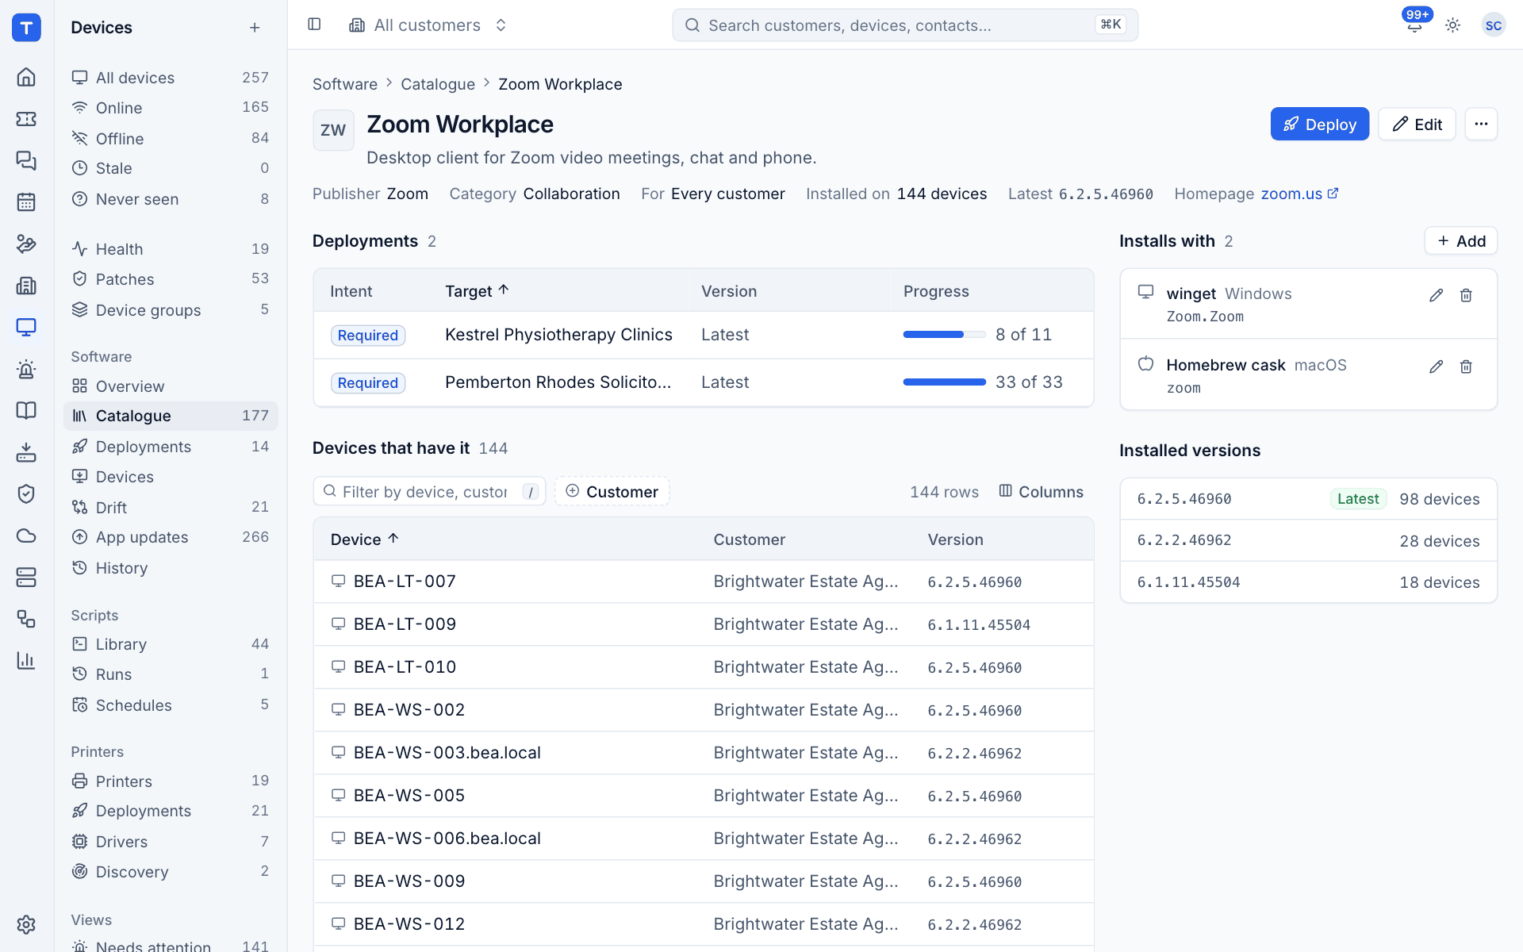Delete the Homebrew cask install method
1523x952 pixels.
click(x=1466, y=367)
